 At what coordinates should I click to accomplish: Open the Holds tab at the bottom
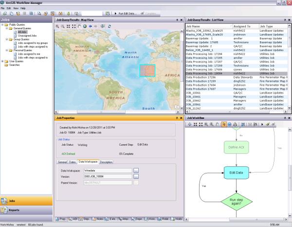coord(177,219)
